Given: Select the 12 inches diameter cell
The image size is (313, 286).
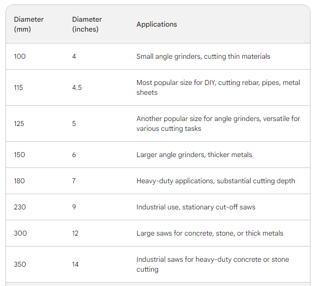Looking at the screenshot, I should coord(75,233).
